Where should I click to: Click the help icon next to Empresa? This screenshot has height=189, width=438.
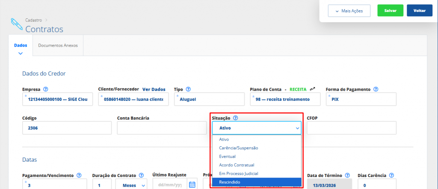point(45,89)
